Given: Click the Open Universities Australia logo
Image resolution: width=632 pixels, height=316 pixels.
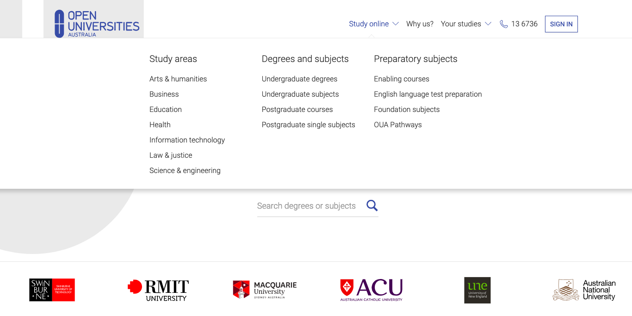Looking at the screenshot, I should point(97,24).
